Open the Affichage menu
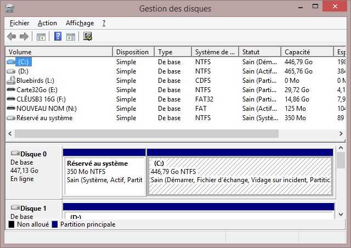The height and width of the screenshot is (248, 351). pyautogui.click(x=80, y=23)
